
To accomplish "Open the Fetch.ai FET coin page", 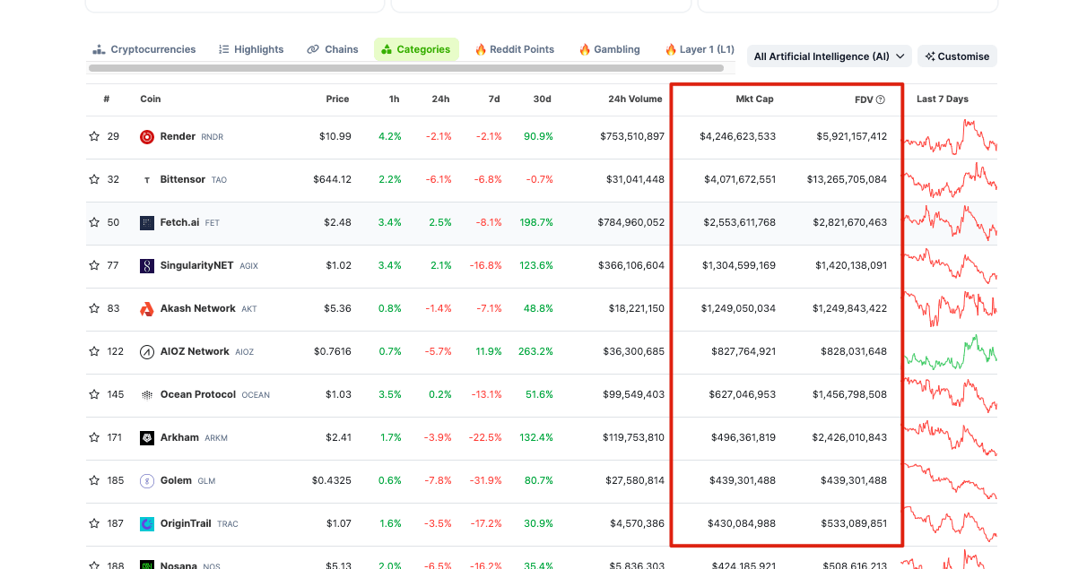I will [190, 223].
